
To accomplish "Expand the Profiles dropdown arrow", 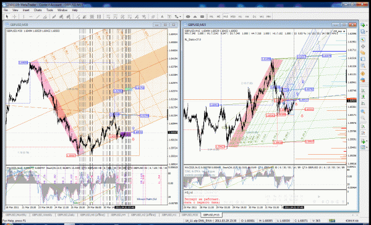I will click(x=367, y=32).
